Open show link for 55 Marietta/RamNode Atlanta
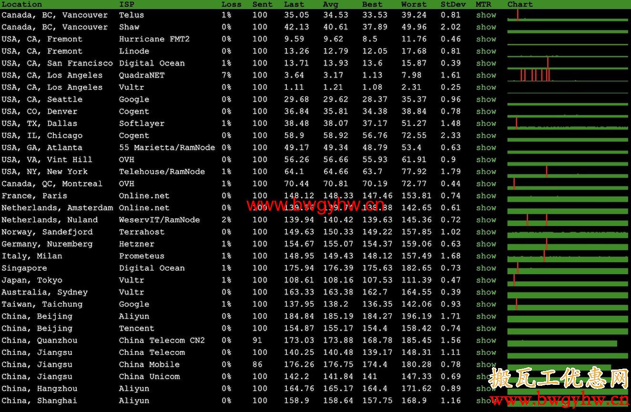This screenshot has width=631, height=412. tap(486, 147)
